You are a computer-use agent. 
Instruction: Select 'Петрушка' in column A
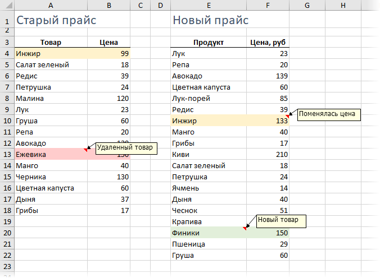51,87
